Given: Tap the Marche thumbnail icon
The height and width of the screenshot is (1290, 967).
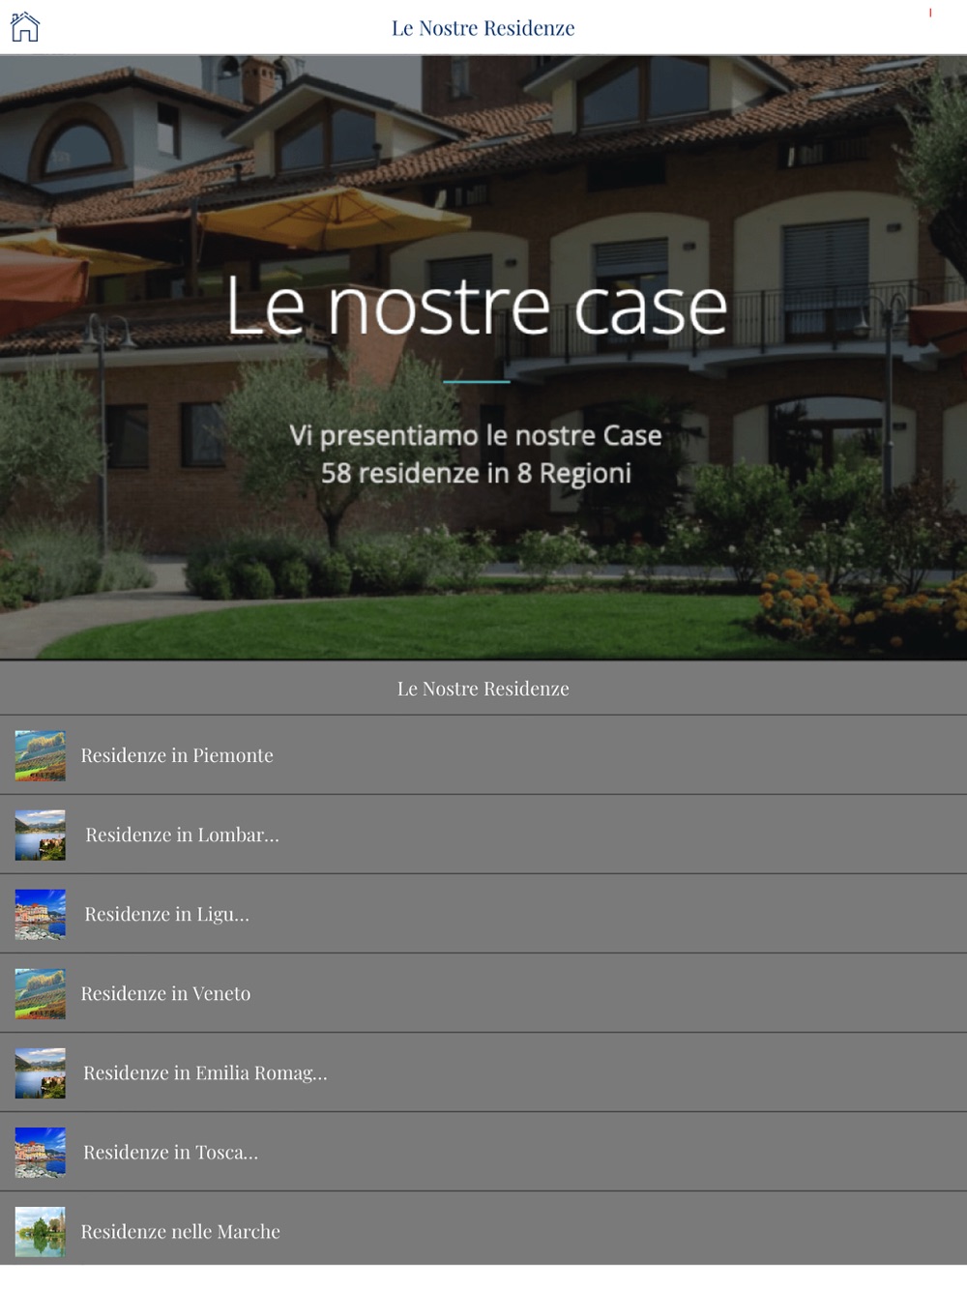Looking at the screenshot, I should click(x=40, y=1231).
